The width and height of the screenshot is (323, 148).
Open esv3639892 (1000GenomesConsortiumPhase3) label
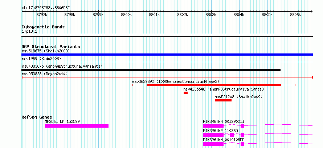click(x=176, y=81)
